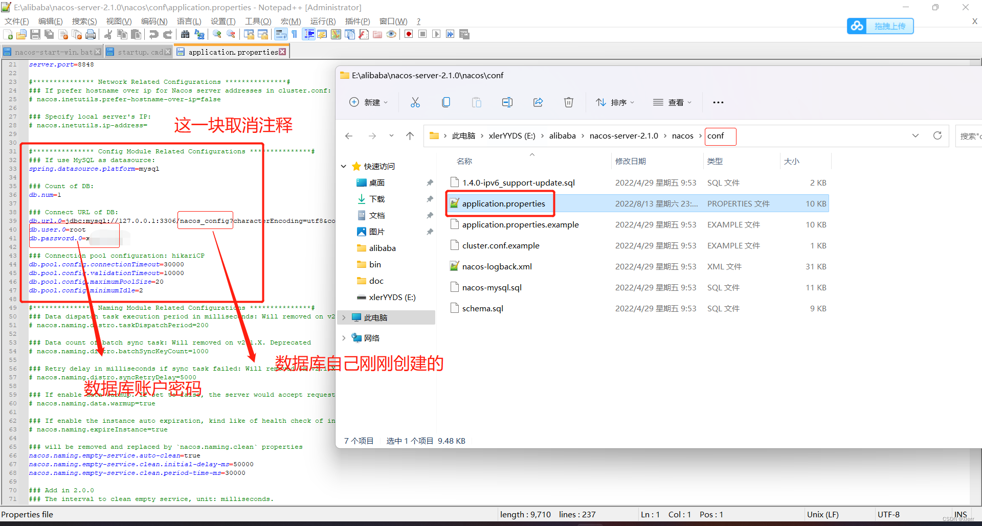The height and width of the screenshot is (526, 982).
Task: Expand the 此电脑 tree node
Action: (x=344, y=317)
